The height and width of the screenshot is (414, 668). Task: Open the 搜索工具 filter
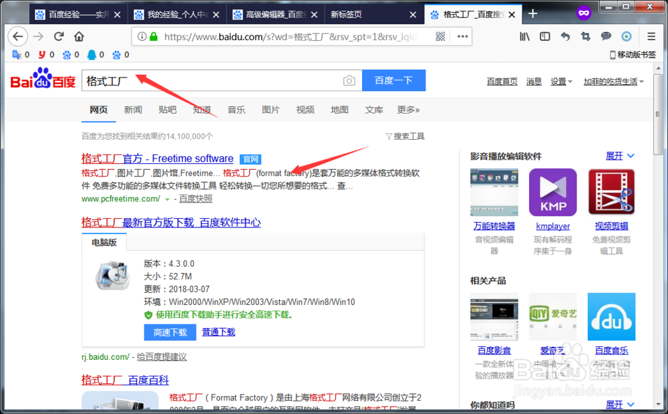tap(405, 136)
